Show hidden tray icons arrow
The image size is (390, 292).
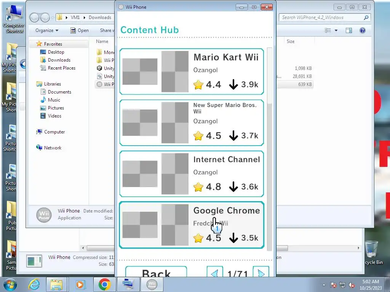[x=324, y=285]
